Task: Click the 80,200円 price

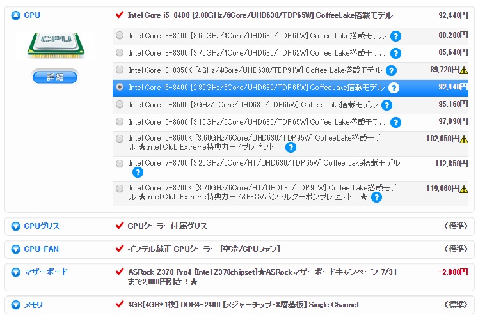Action: click(x=453, y=35)
